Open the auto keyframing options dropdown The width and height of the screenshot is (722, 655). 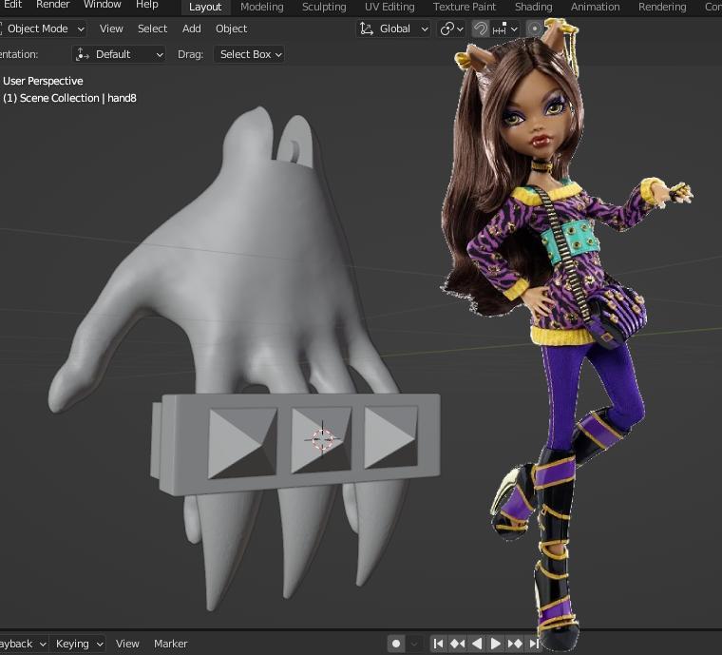[414, 644]
